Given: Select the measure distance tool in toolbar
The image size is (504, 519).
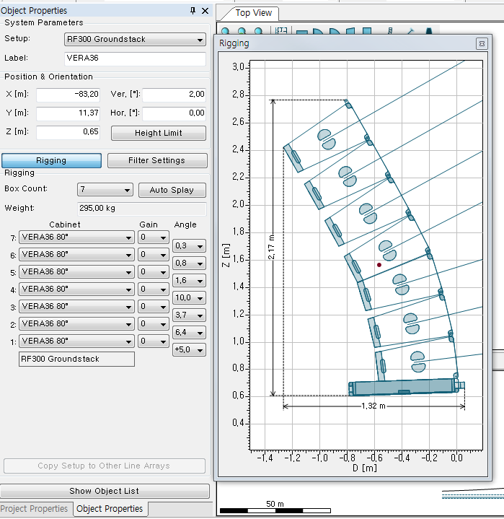Looking at the screenshot, I should coord(281,31).
